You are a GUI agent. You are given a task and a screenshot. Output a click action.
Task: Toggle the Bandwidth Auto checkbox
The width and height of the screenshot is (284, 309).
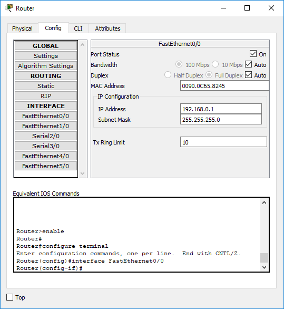[x=249, y=64]
